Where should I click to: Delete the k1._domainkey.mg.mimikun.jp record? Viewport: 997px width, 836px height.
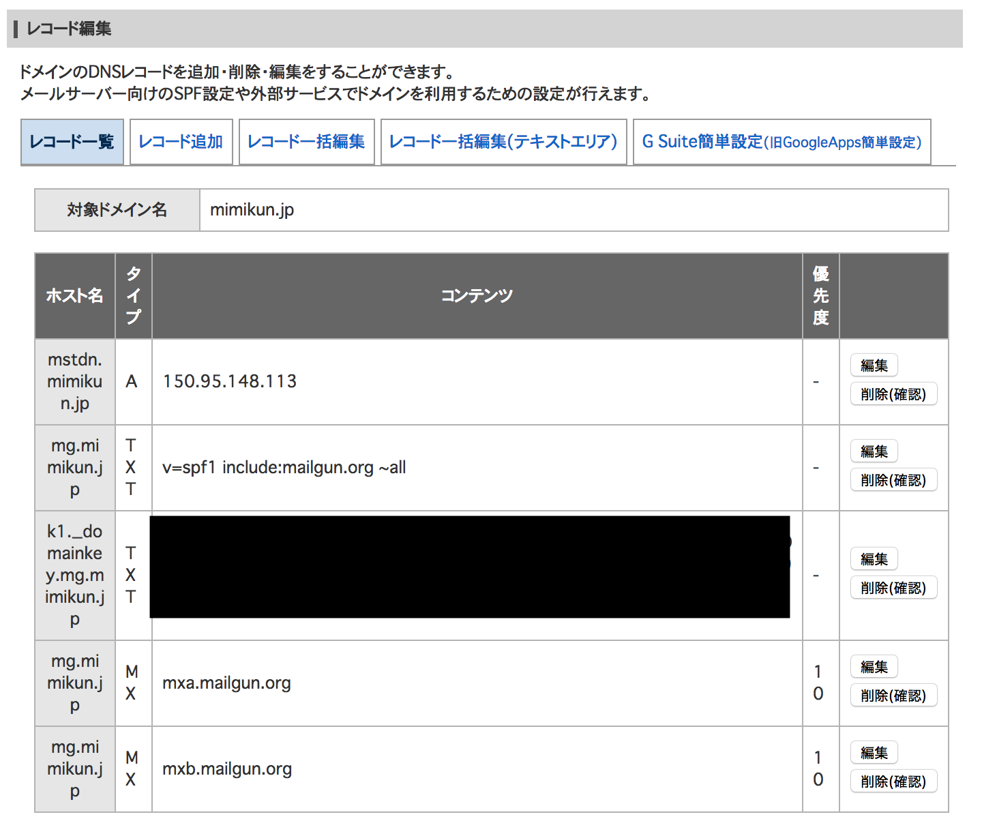pos(893,588)
